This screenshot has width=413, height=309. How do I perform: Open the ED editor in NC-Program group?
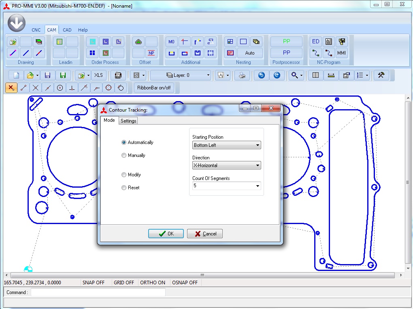316,42
